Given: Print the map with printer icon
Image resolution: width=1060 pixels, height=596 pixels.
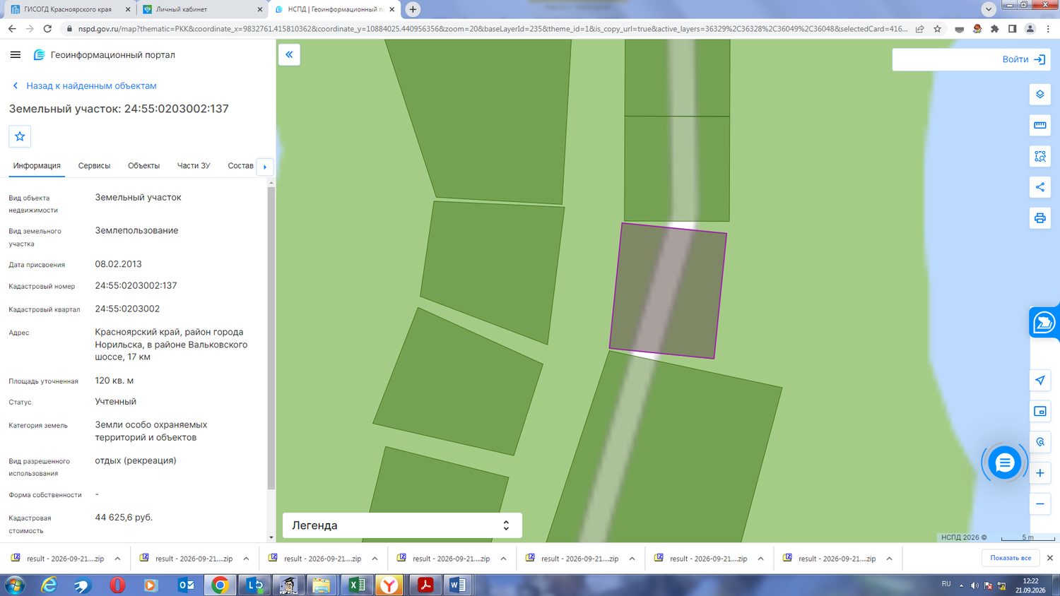Looking at the screenshot, I should (x=1040, y=218).
